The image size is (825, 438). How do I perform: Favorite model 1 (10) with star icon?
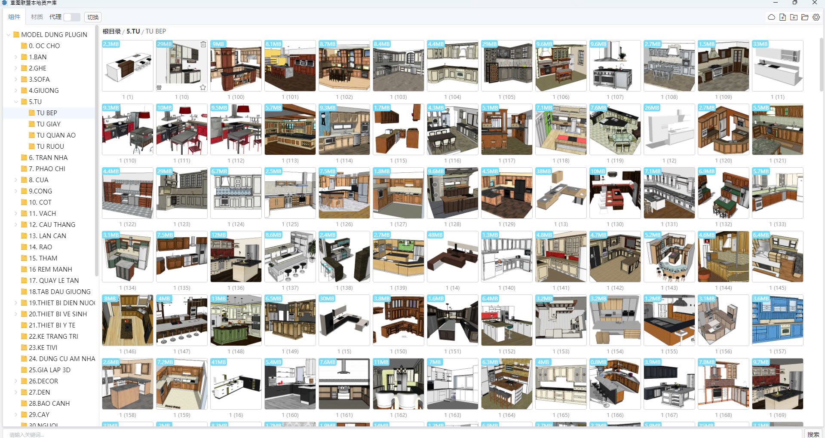203,87
